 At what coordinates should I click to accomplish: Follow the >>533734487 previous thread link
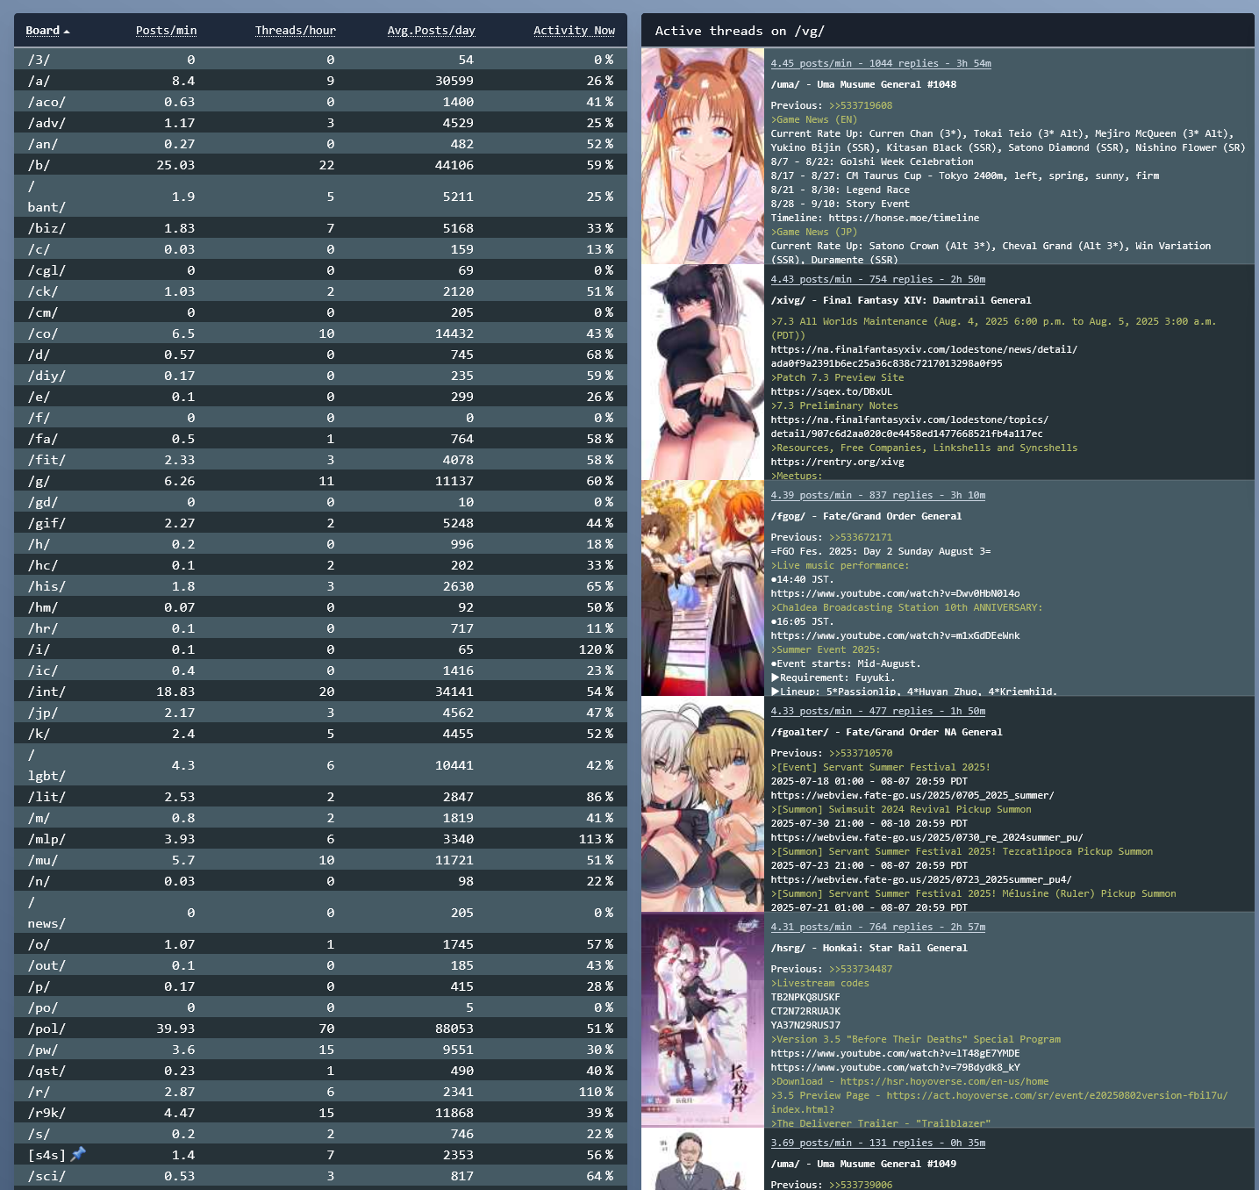[x=861, y=969]
